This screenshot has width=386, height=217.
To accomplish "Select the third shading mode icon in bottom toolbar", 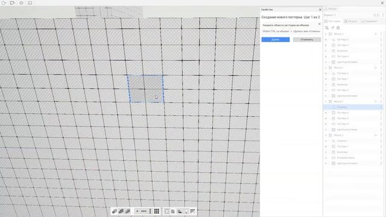I will click(127, 212).
